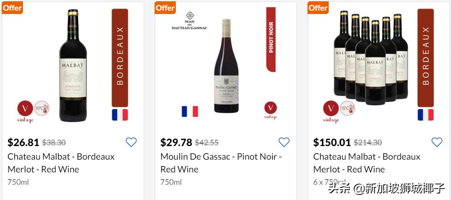Viewport: 451px width, 200px height.
Task: Open Chateau Malbat Bordeaux Merlot 750ml title link
Action: tap(61, 163)
